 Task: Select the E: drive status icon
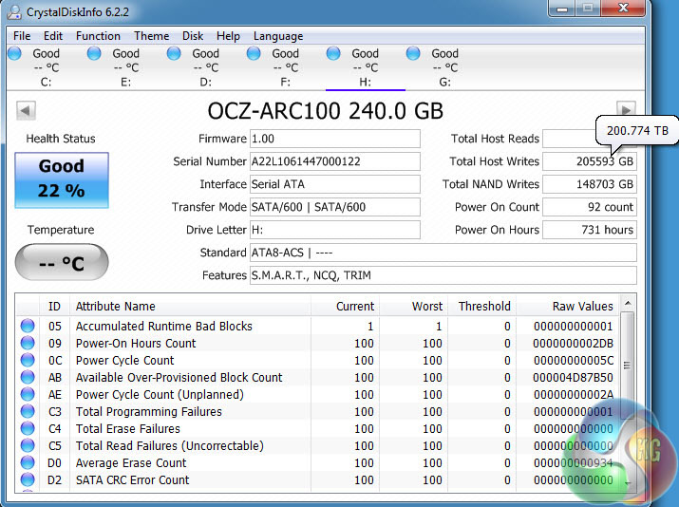tap(95, 54)
